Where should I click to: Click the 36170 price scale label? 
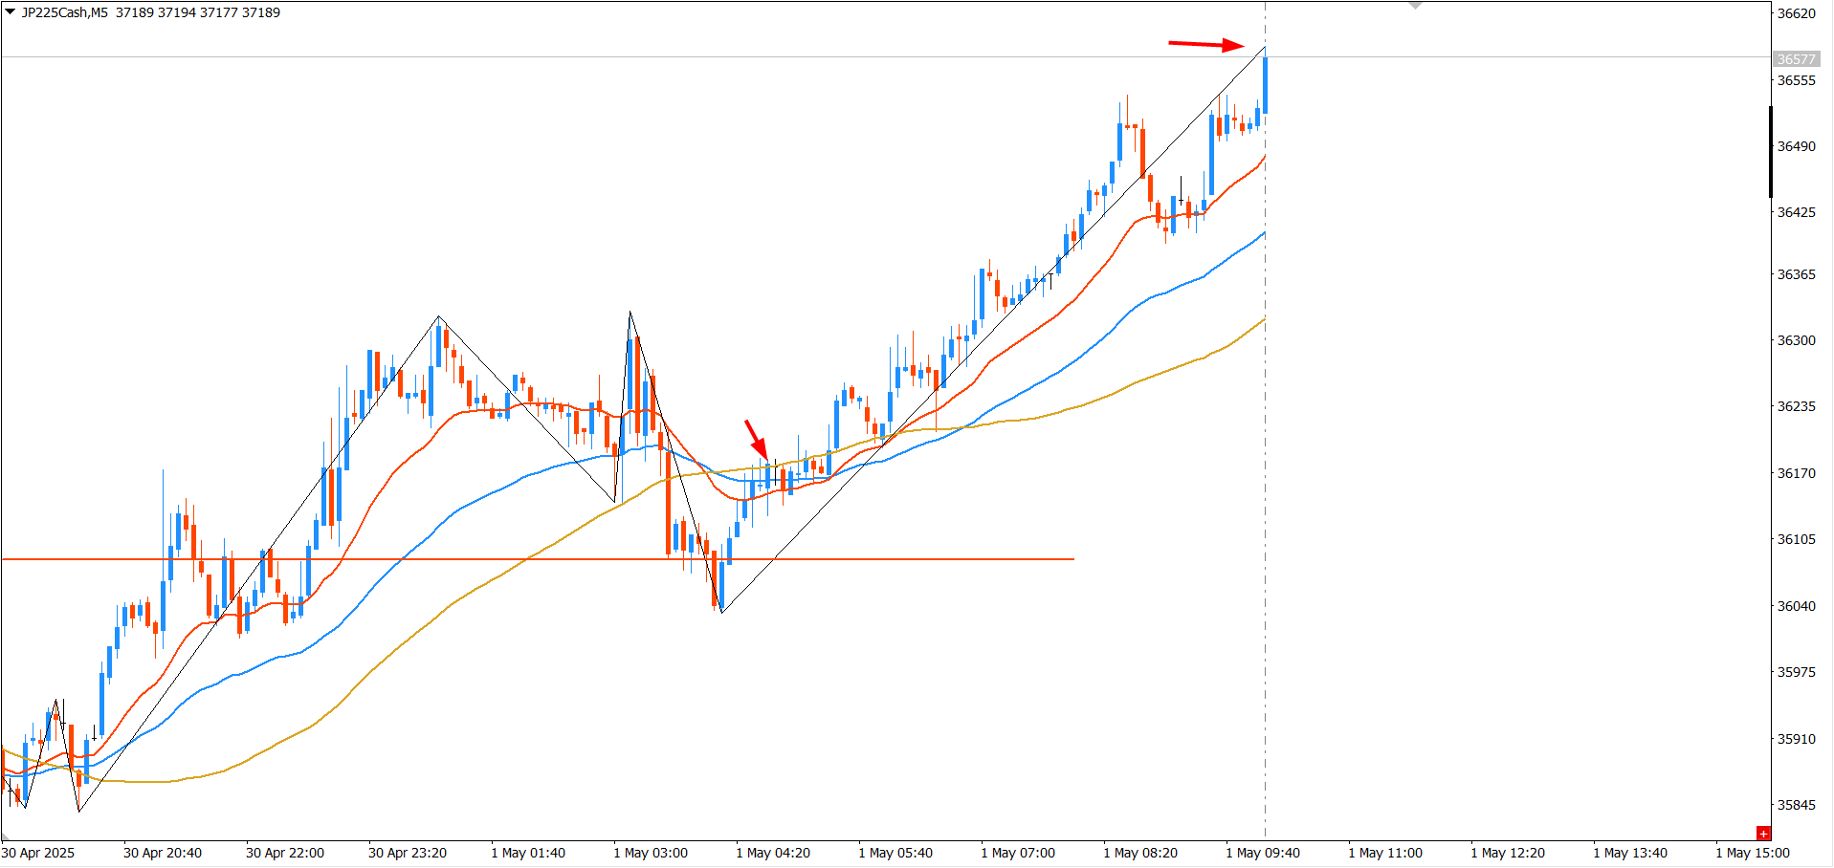(x=1796, y=473)
